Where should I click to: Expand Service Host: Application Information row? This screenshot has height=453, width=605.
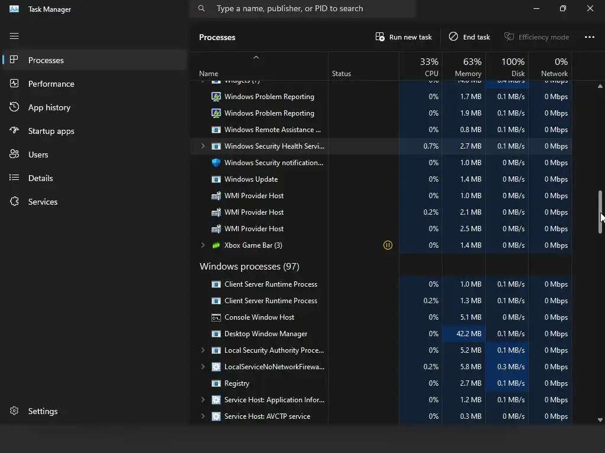pyautogui.click(x=203, y=400)
